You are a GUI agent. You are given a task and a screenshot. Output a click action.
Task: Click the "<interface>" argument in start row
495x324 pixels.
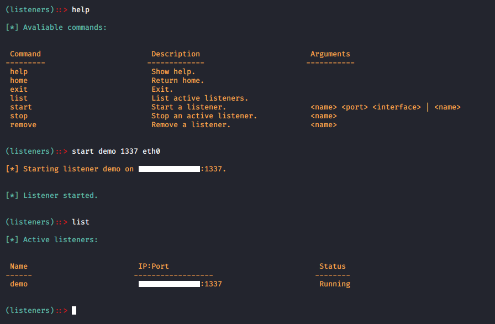tap(397, 107)
